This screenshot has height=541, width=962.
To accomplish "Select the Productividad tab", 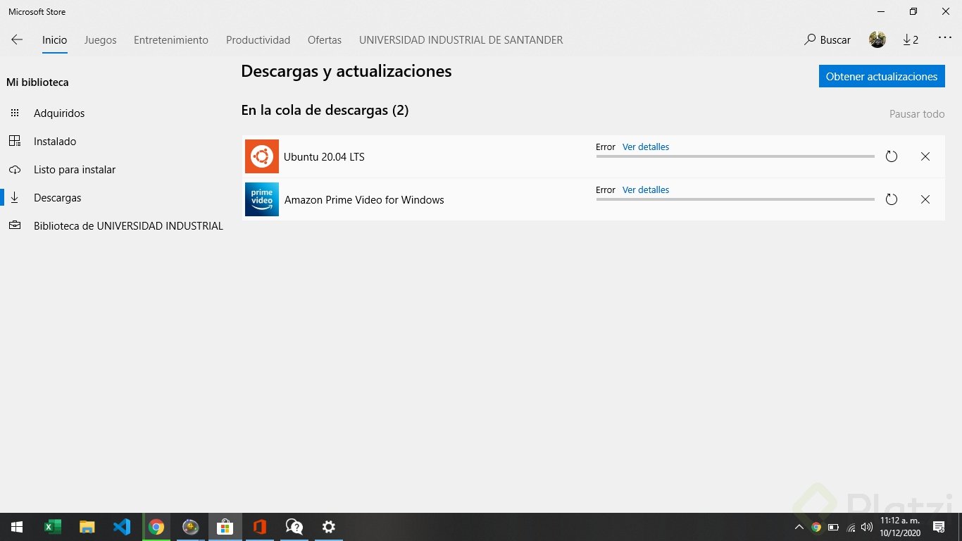I will tap(258, 40).
